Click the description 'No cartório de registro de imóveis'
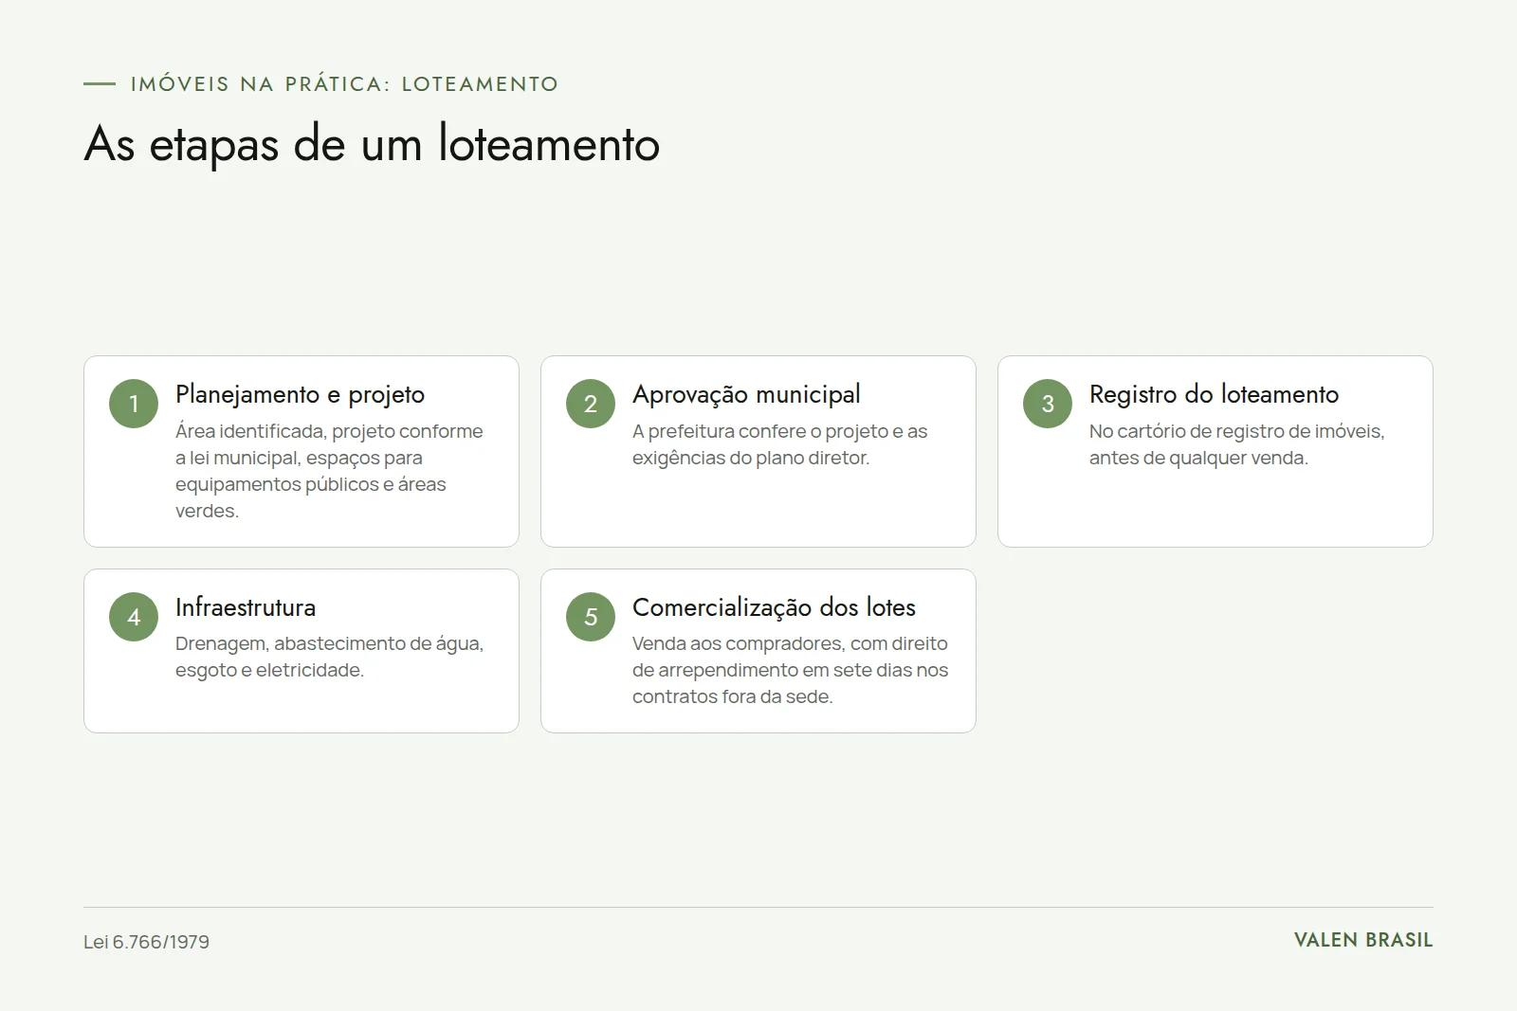The width and height of the screenshot is (1517, 1011). 1237,444
